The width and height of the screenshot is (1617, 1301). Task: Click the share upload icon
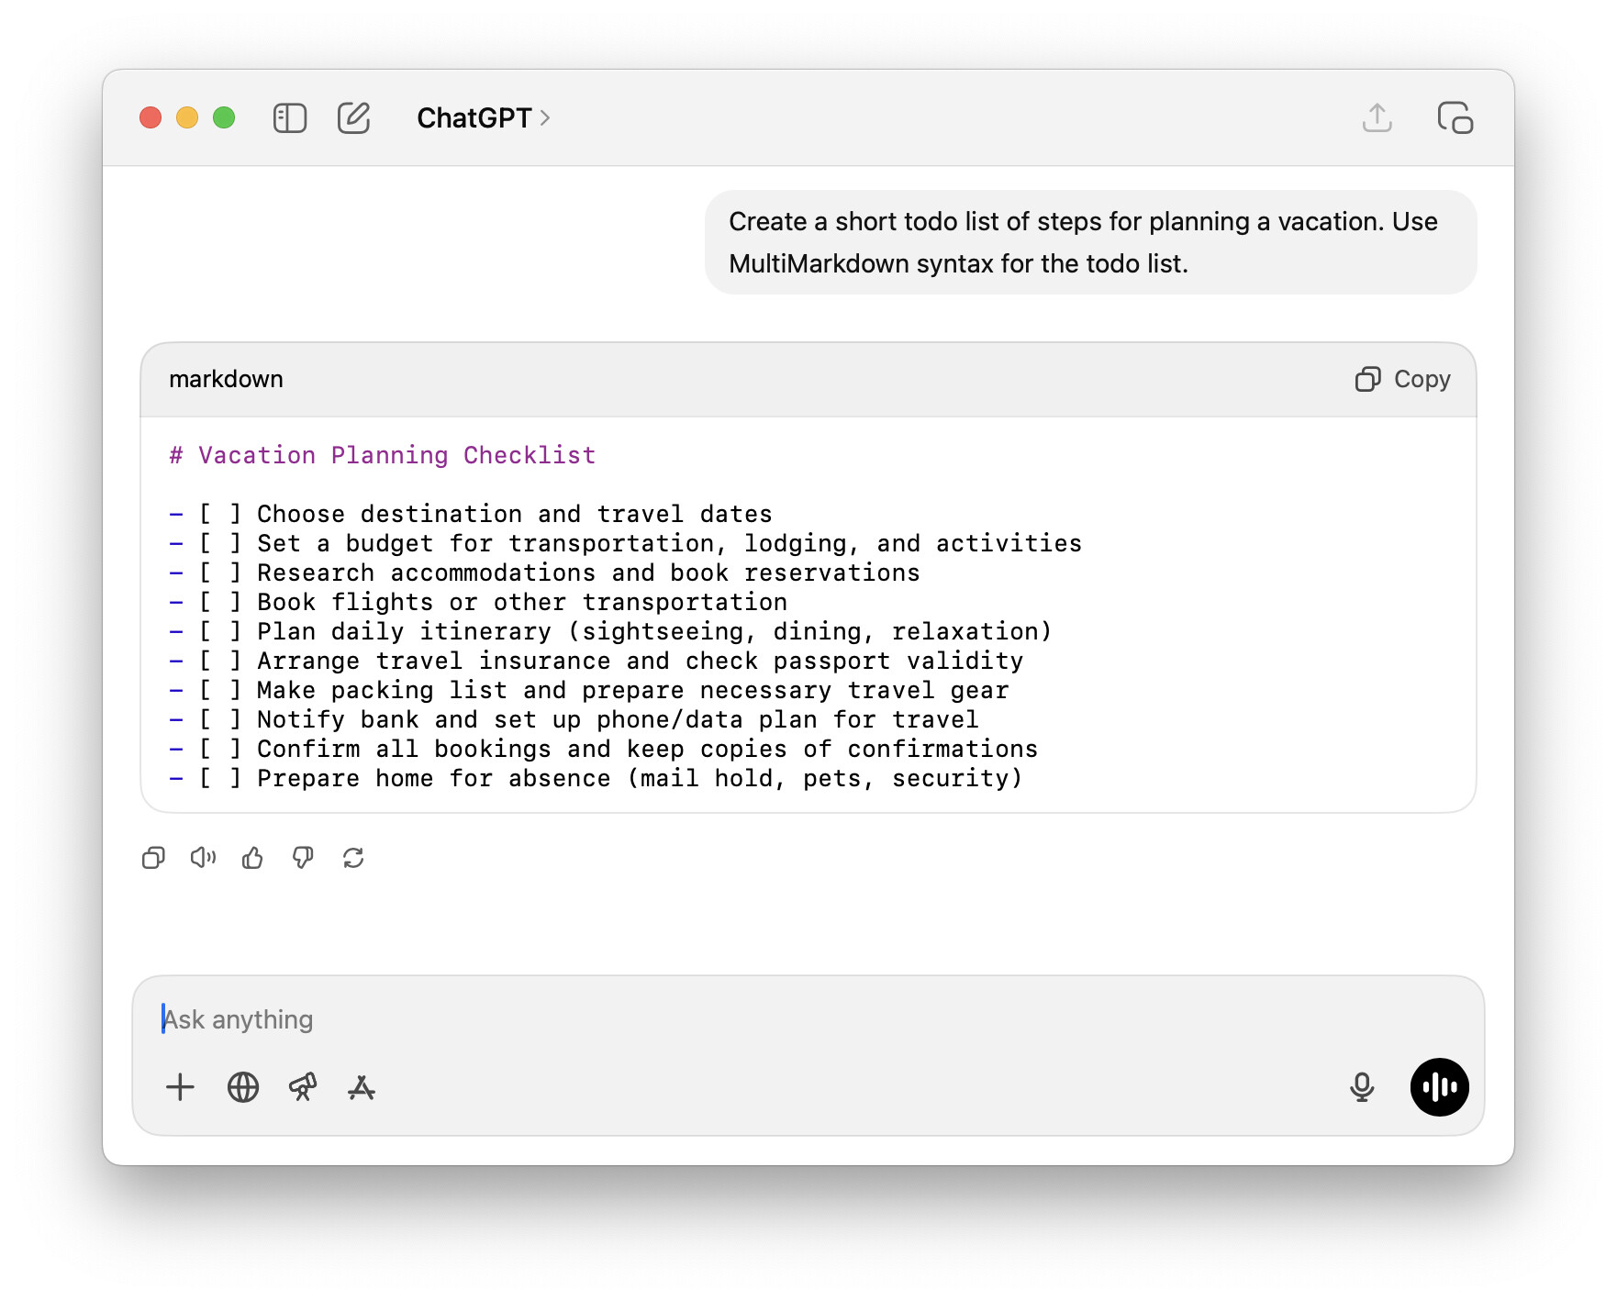point(1377,118)
